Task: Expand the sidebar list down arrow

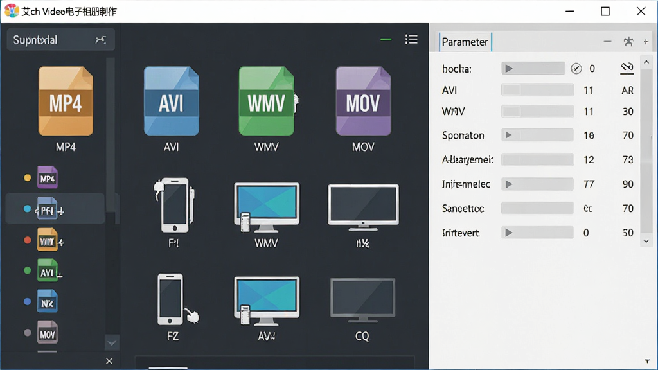Action: tap(112, 343)
